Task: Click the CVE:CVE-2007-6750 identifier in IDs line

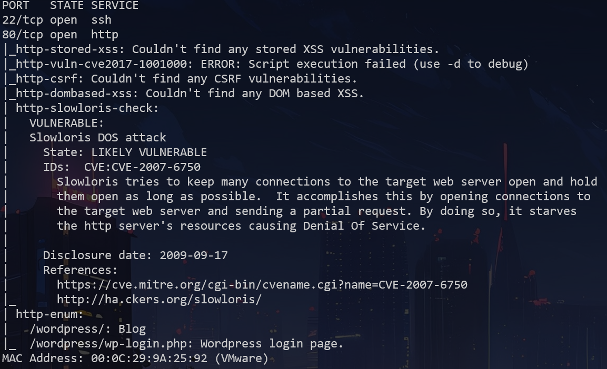Action: [x=142, y=167]
